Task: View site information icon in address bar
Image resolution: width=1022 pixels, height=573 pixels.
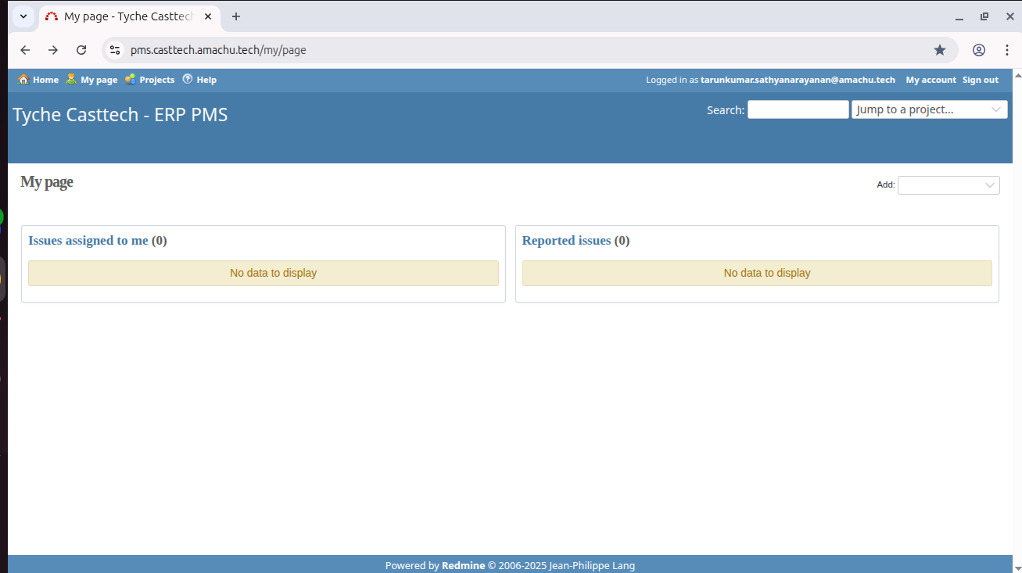Action: (115, 50)
